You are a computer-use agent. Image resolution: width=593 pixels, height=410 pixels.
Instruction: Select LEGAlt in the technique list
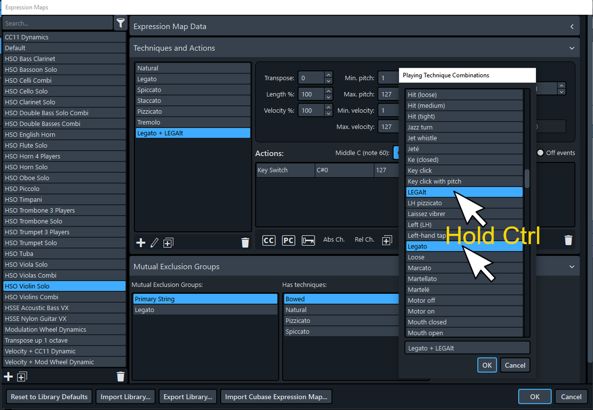pyautogui.click(x=464, y=192)
